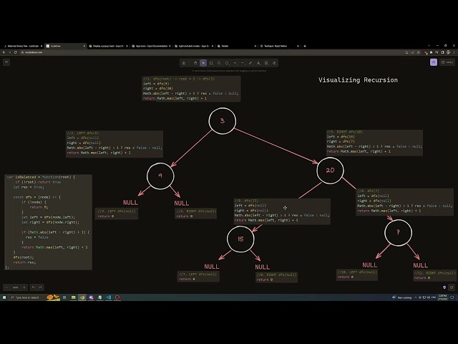The width and height of the screenshot is (458, 344).
Task: Switch to the TextInput React Native tab
Action: [x=279, y=46]
